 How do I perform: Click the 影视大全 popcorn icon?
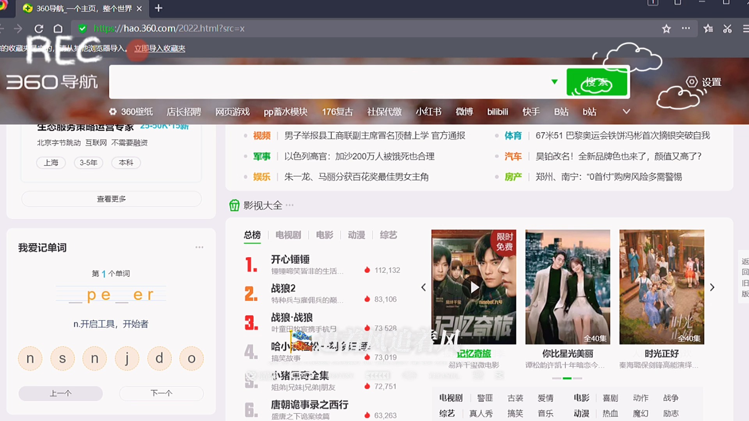(x=234, y=205)
